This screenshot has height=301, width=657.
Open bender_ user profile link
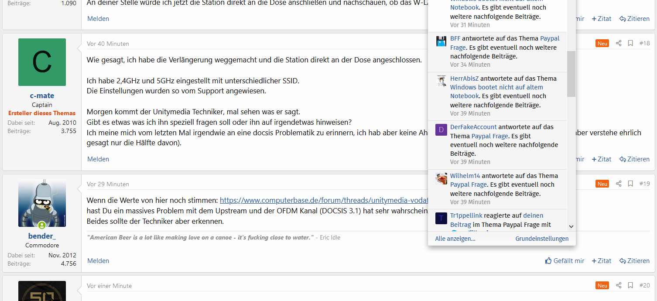coord(42,236)
